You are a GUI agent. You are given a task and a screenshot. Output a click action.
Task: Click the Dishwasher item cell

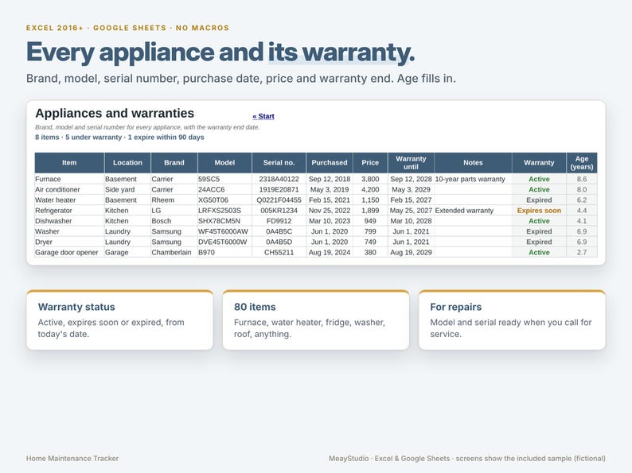tap(69, 221)
